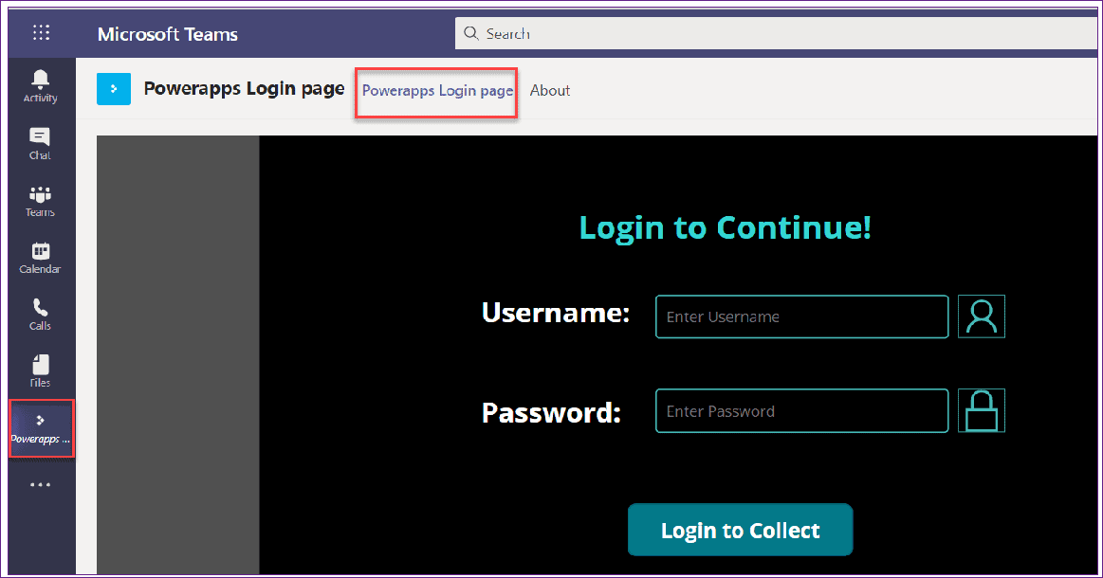
Task: Click the Powerapps Login page app icon
Action: pos(113,88)
